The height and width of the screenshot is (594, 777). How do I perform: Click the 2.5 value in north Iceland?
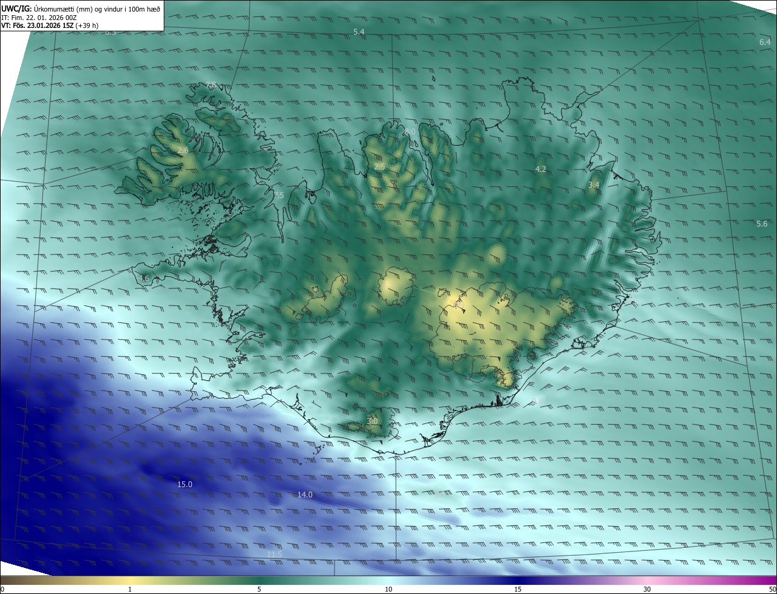[x=379, y=166]
